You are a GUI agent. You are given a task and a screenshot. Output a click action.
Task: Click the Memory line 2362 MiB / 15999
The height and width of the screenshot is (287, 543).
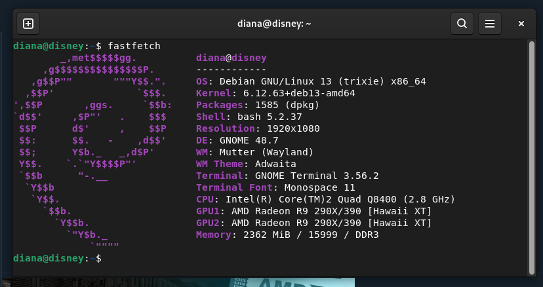click(x=287, y=235)
